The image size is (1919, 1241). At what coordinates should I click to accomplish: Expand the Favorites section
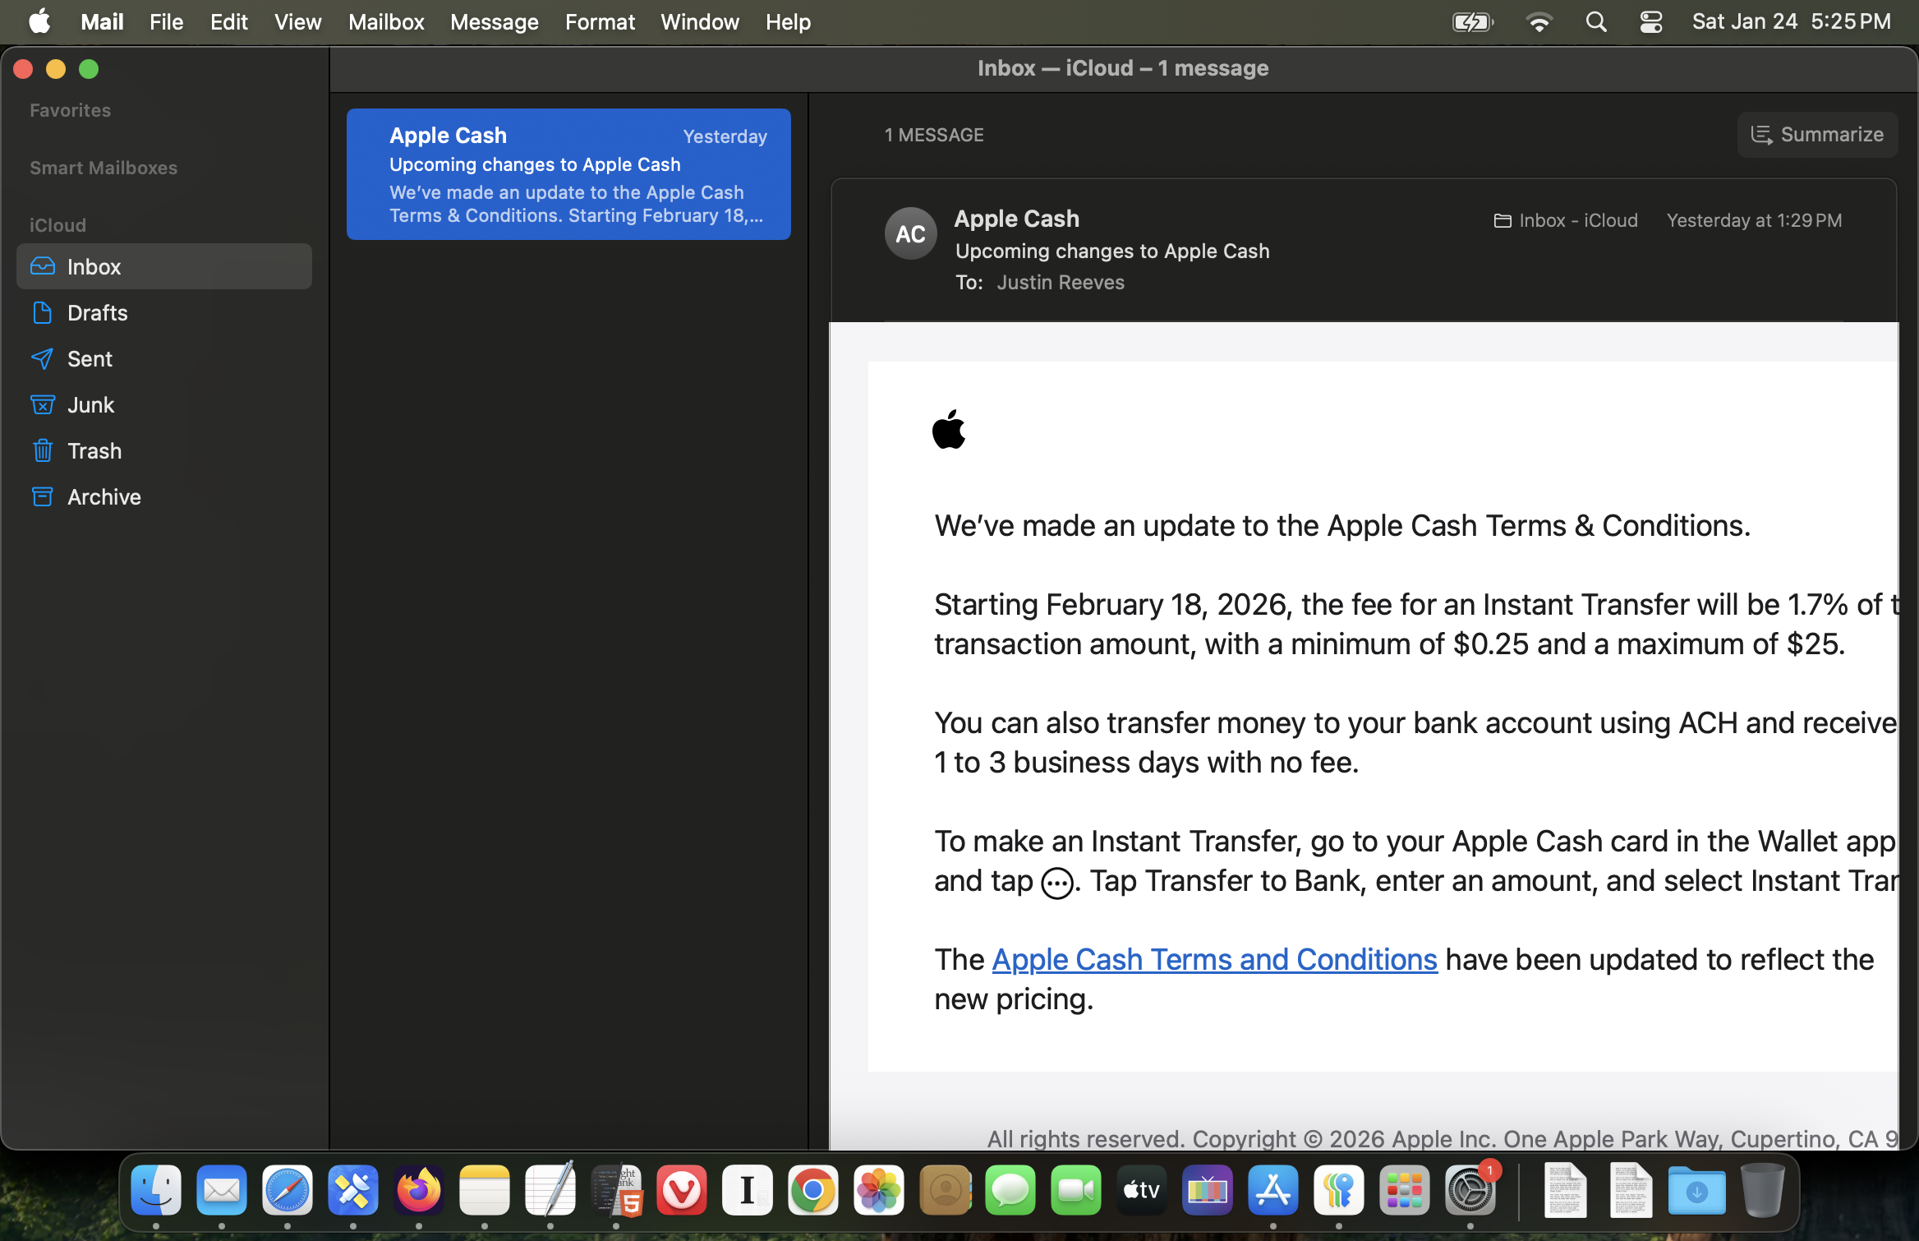pyautogui.click(x=71, y=110)
